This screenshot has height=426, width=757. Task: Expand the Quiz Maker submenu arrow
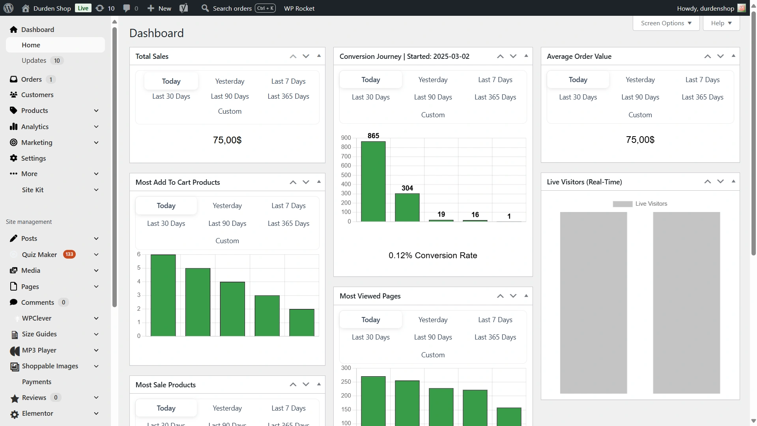tap(96, 255)
